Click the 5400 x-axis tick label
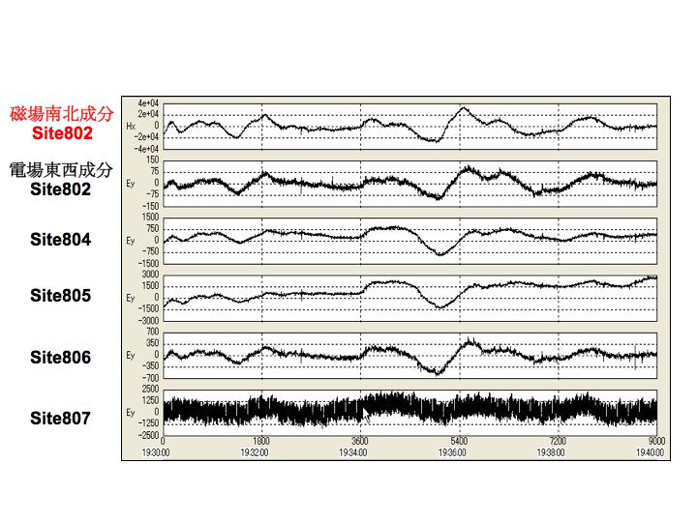The height and width of the screenshot is (522, 697). pyautogui.click(x=459, y=441)
